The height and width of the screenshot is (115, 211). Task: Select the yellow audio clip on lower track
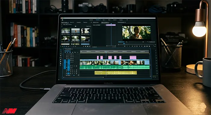[x=116, y=73]
